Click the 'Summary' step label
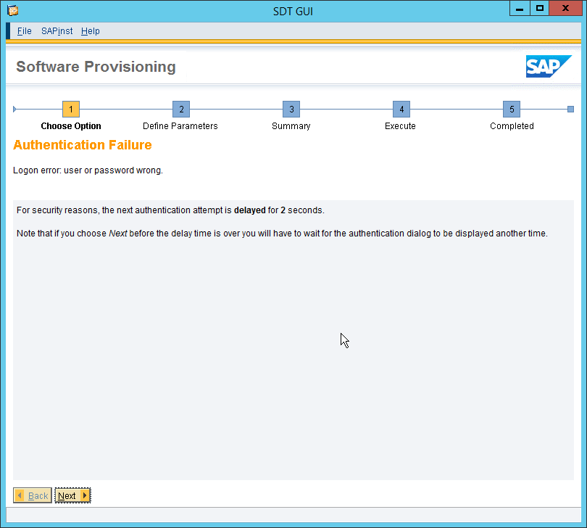Screen dimensions: 587x528 291,126
